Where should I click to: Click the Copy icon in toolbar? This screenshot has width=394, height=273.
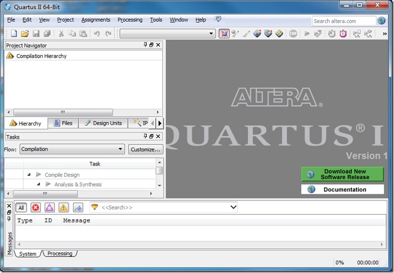[x=72, y=33]
